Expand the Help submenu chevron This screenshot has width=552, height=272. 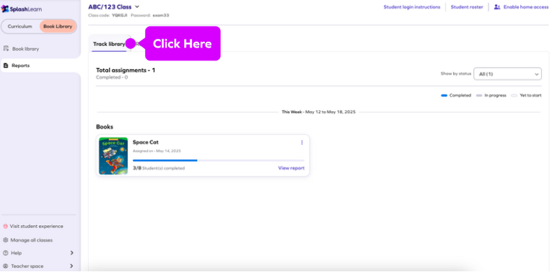72,253
